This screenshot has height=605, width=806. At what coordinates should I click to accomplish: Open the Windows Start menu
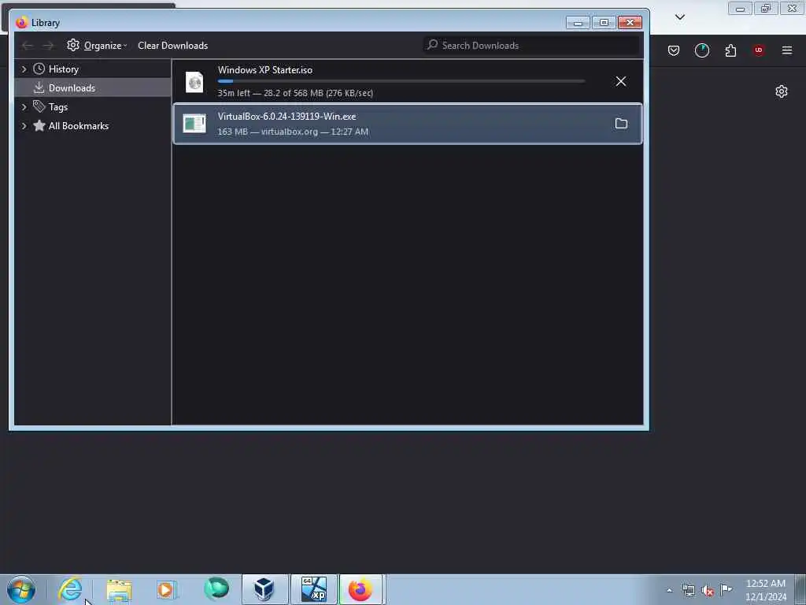[x=21, y=589]
